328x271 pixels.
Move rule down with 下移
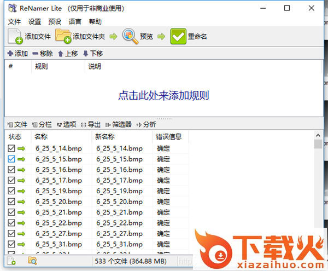(x=93, y=54)
